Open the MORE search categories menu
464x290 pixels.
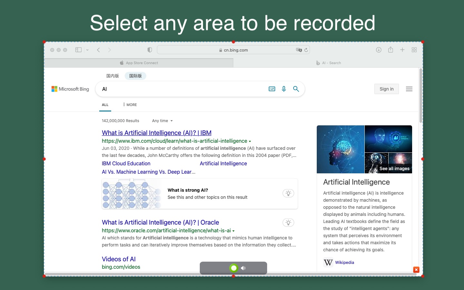130,105
